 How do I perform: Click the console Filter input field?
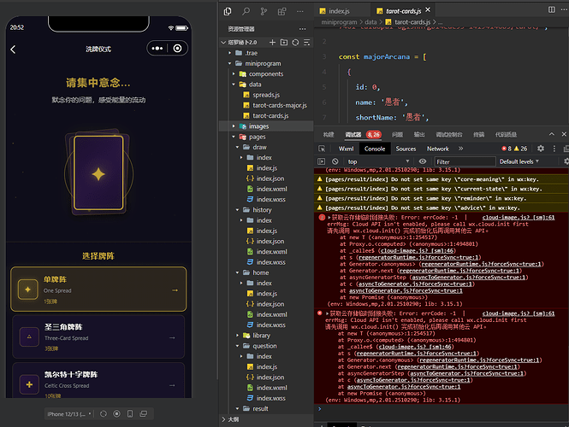click(x=465, y=161)
